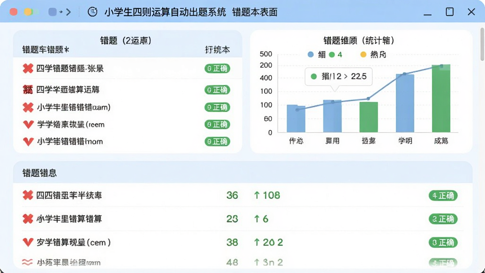Click the vertical scrollbar on right edge
485x273 pixels.
tap(482, 44)
